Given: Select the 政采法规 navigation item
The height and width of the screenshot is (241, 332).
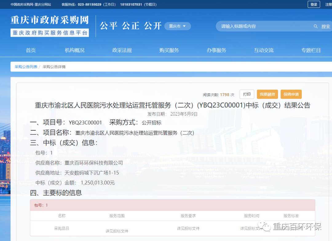Looking at the screenshot, I should coord(122,50).
